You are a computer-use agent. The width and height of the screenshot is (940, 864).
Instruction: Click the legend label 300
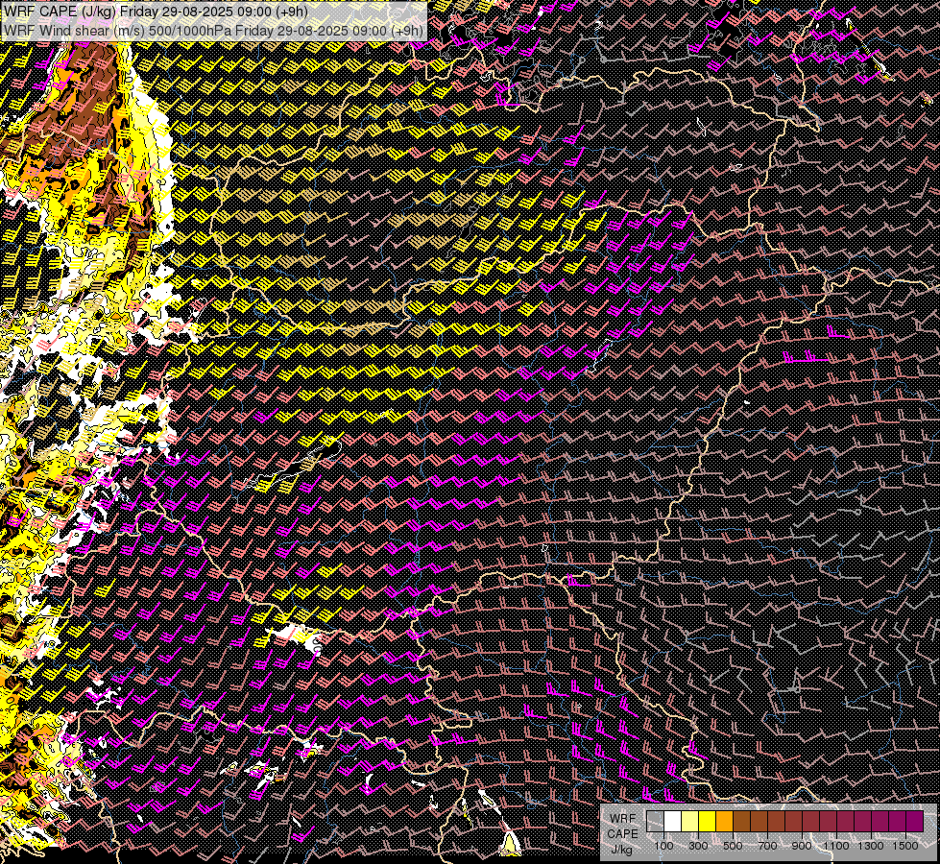tap(698, 846)
